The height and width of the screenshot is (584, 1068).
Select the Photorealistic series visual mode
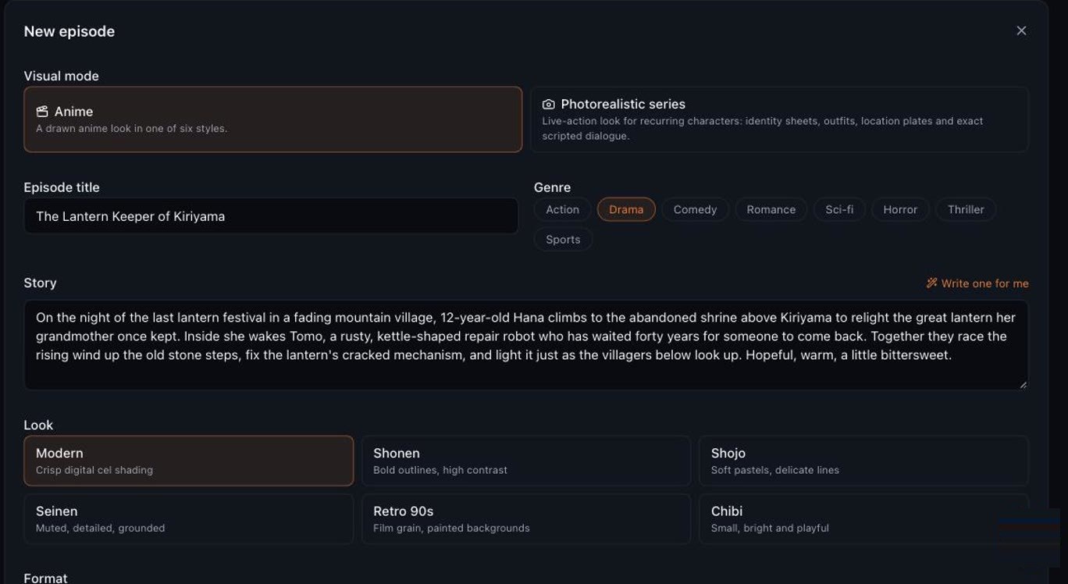779,119
